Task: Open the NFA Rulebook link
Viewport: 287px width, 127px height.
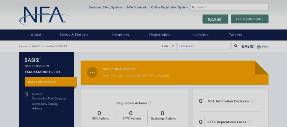Action: (x=137, y=7)
